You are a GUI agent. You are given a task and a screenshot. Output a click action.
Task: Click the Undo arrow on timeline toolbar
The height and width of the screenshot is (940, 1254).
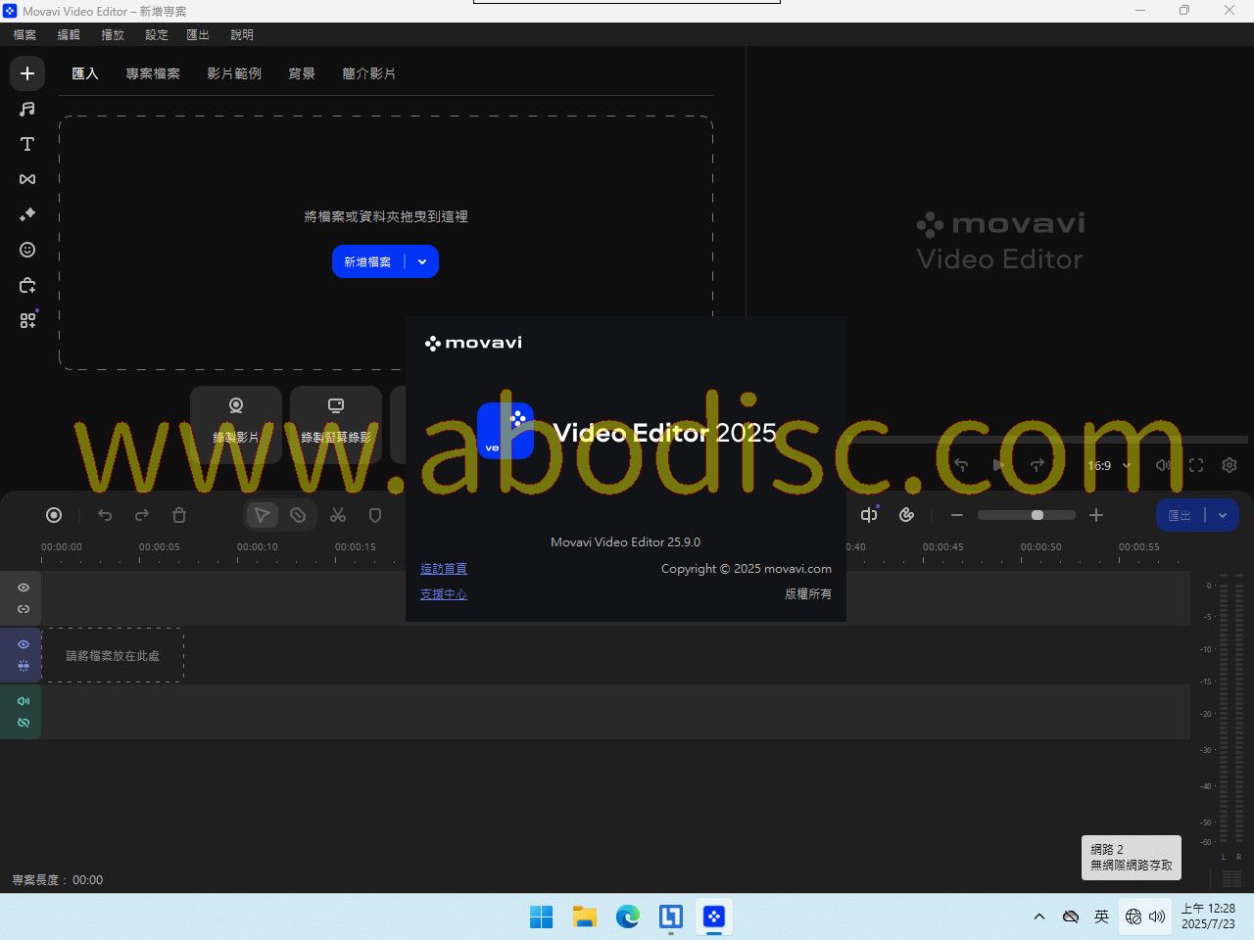pyautogui.click(x=105, y=515)
